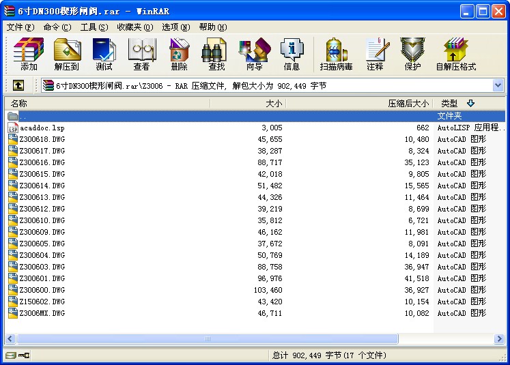The image size is (510, 365).
Task: Click the 添加 (Add) toolbar icon
Action: point(29,54)
